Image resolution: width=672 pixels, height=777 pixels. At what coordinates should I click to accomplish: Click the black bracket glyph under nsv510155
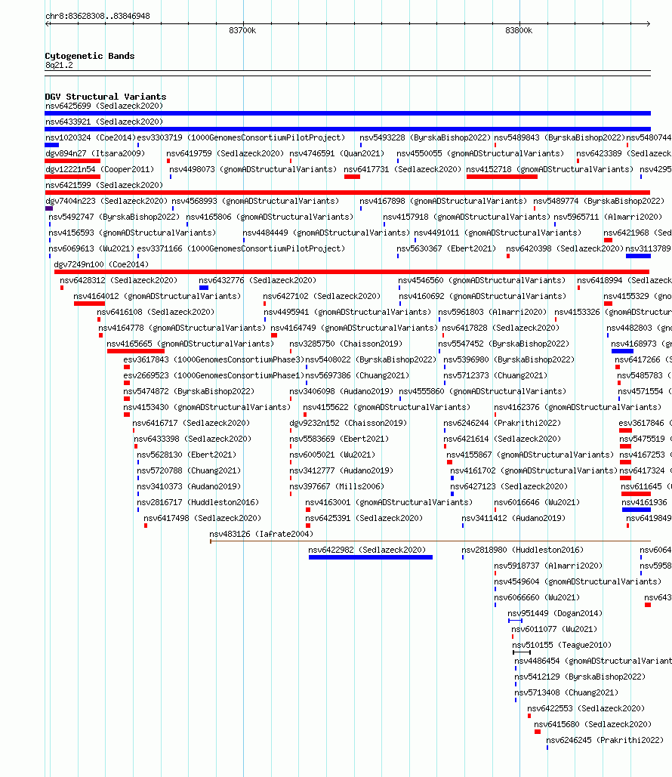(522, 652)
